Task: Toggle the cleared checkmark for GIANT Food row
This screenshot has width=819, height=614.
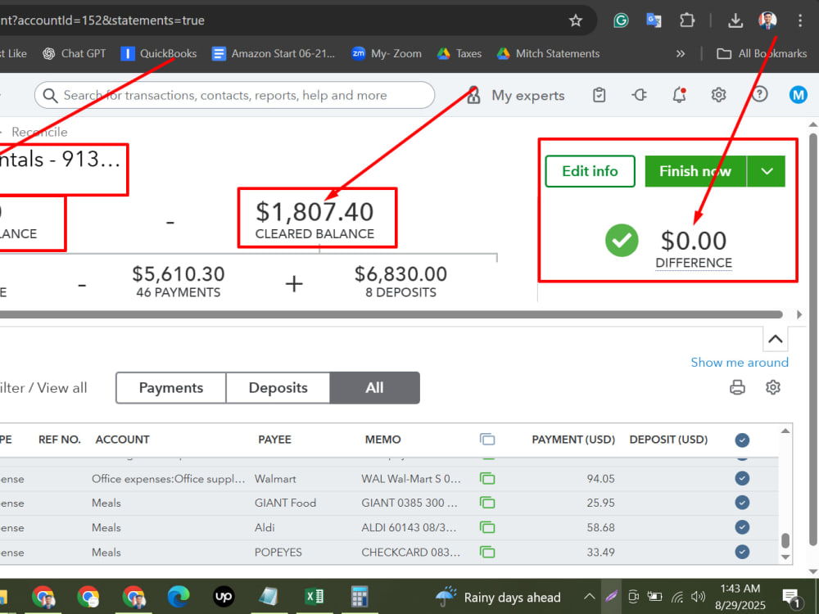Action: 742,503
